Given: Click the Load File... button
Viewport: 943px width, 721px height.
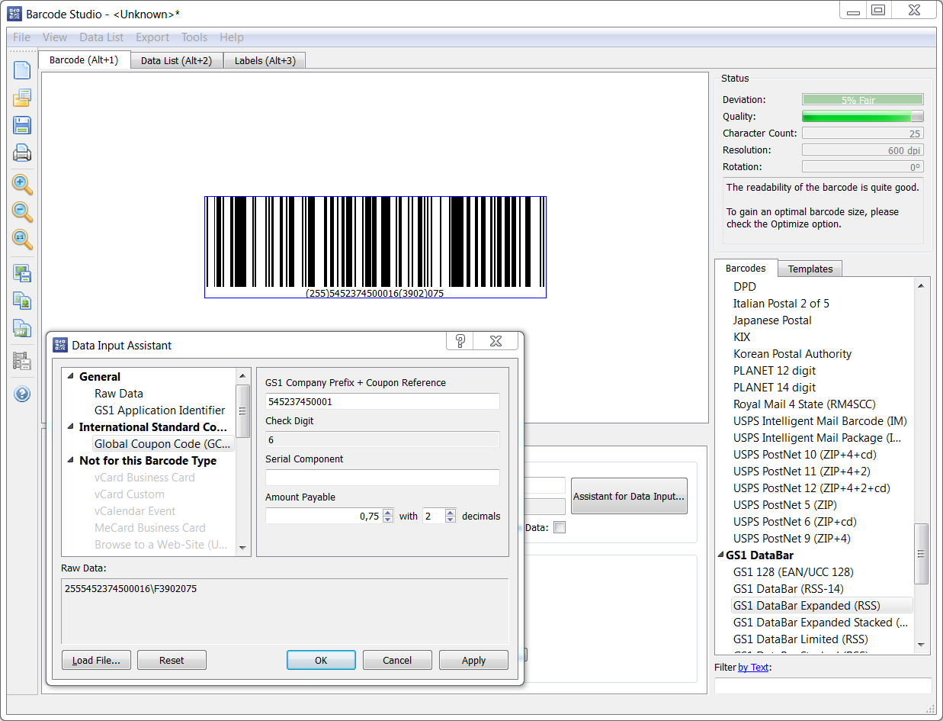Looking at the screenshot, I should tap(96, 660).
